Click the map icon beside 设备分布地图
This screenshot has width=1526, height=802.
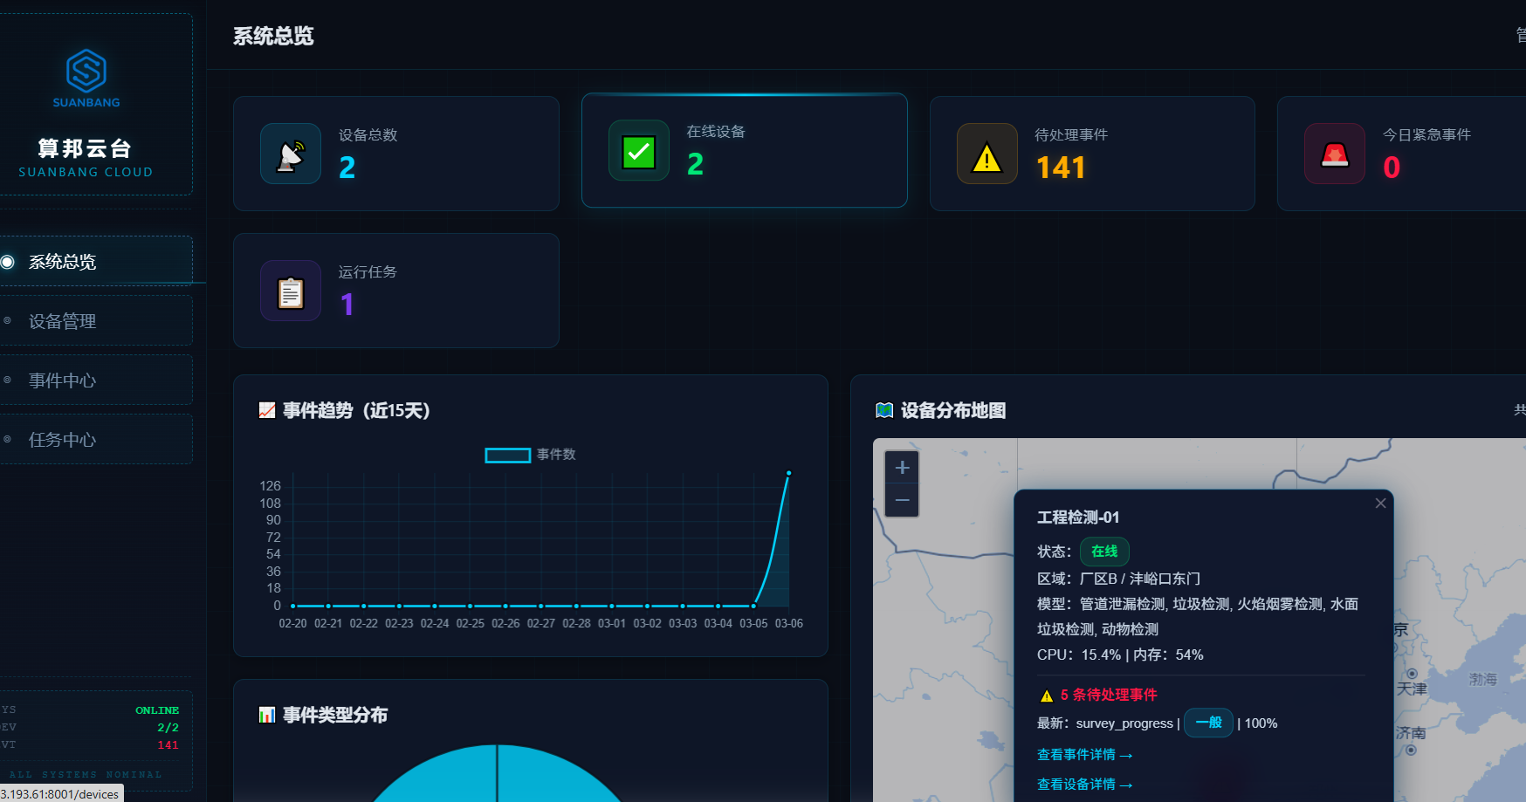point(884,409)
